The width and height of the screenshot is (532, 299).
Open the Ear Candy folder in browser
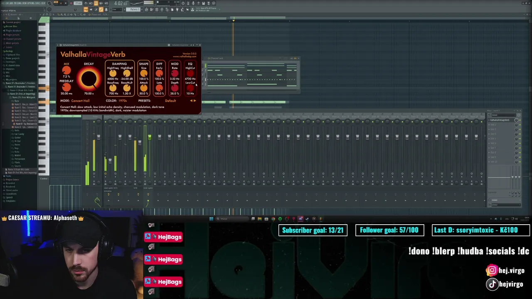[x=19, y=134]
